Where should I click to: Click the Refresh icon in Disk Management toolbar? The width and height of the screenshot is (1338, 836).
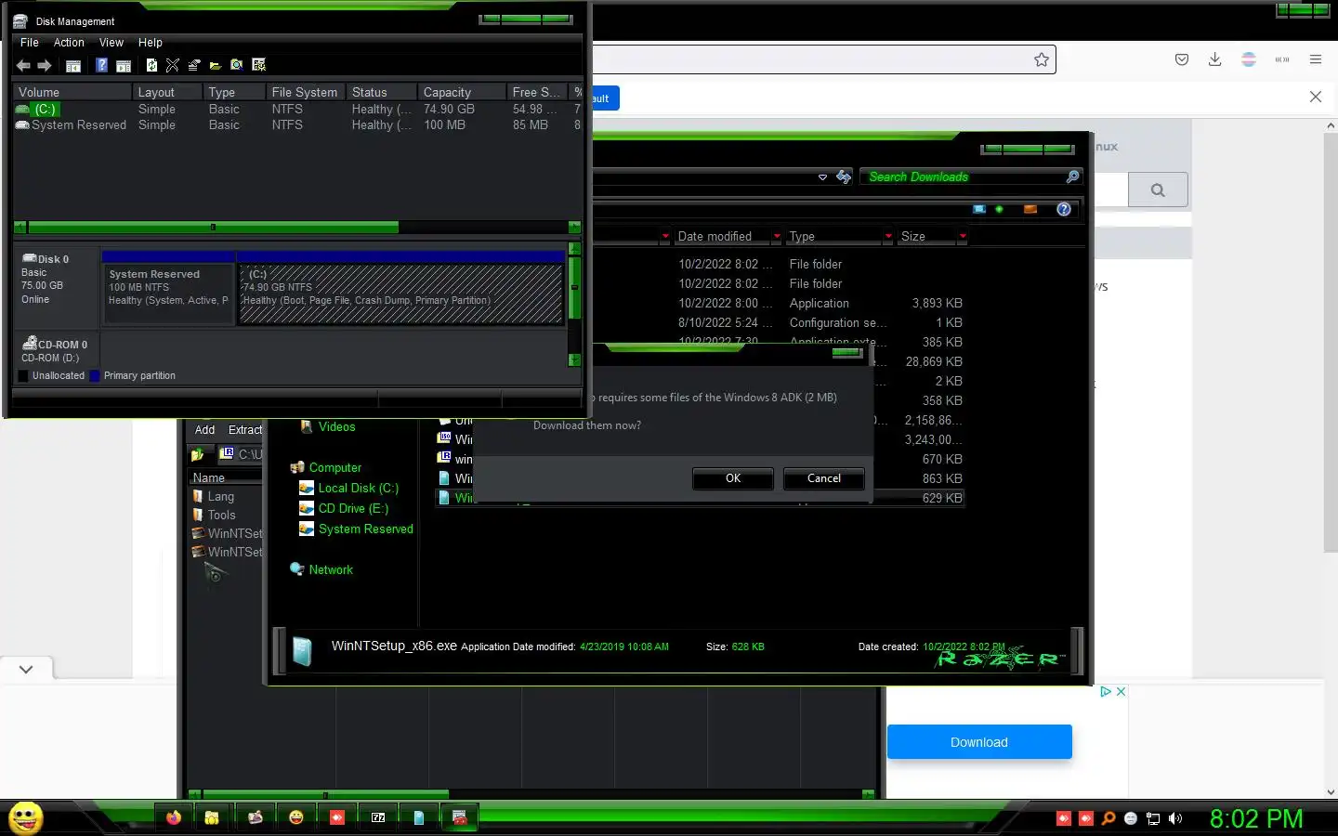(151, 65)
